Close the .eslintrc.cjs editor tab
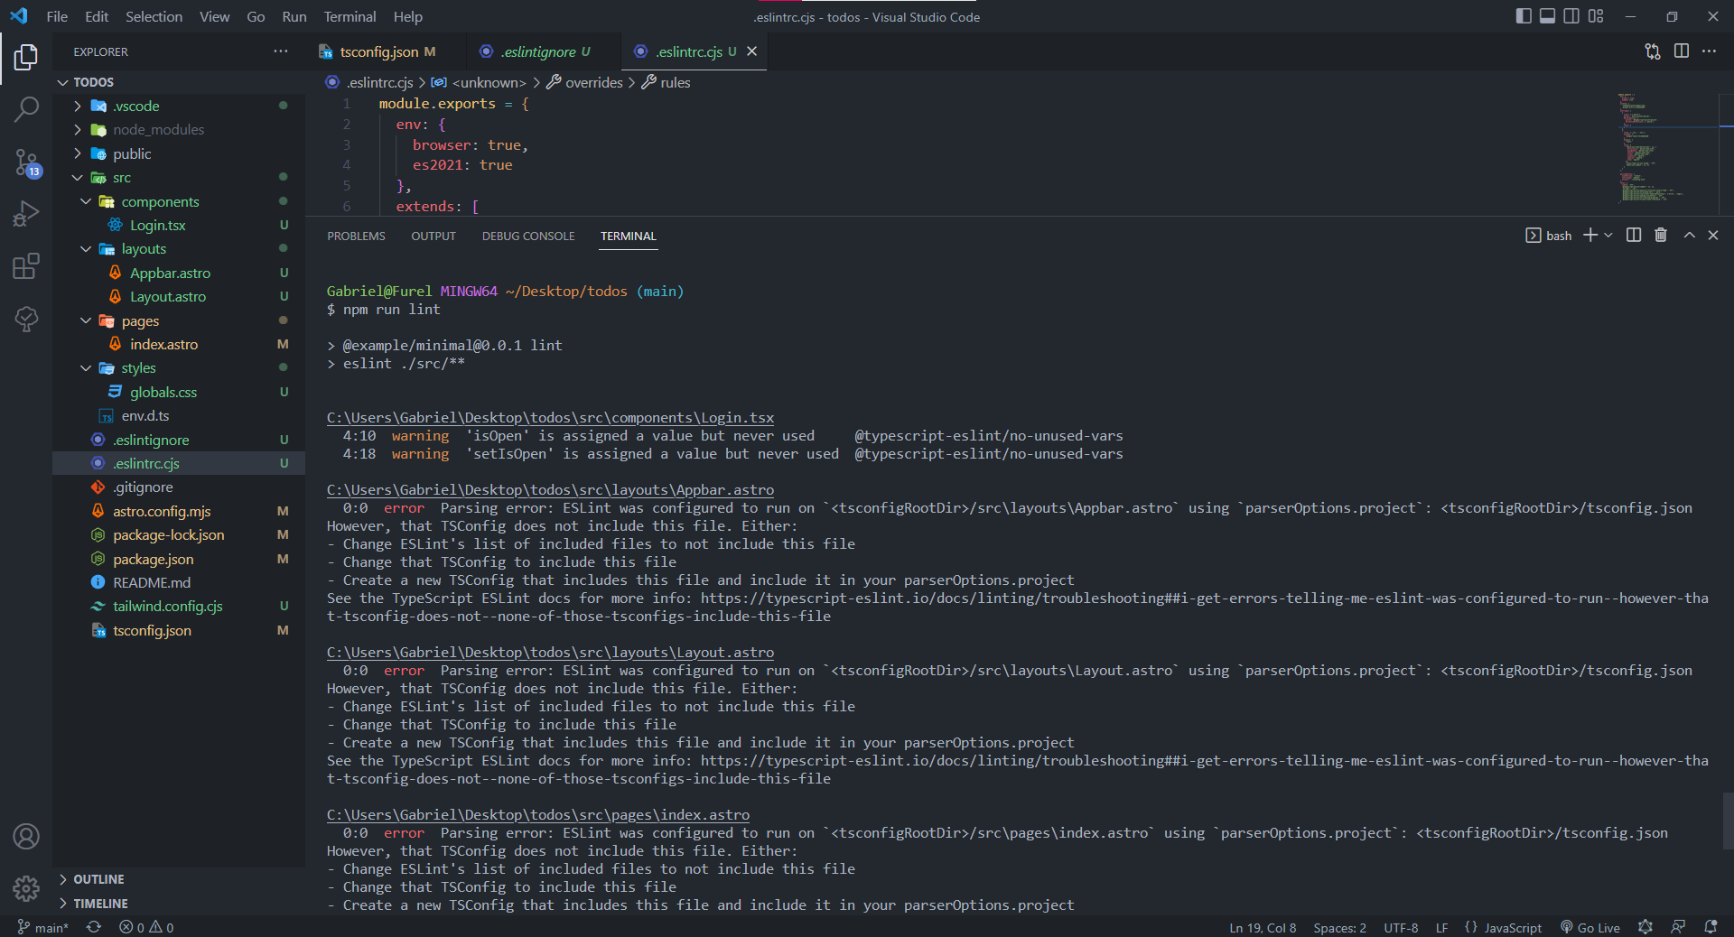The width and height of the screenshot is (1734, 937). (x=751, y=51)
